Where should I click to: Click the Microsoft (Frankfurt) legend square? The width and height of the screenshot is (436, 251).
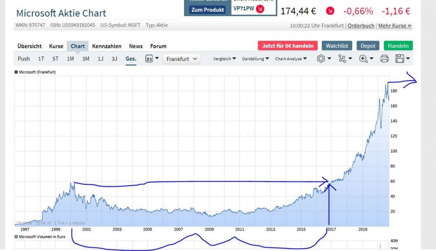(x=17, y=71)
